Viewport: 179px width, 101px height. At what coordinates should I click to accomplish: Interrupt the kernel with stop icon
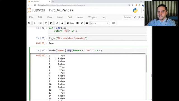tap(77, 23)
